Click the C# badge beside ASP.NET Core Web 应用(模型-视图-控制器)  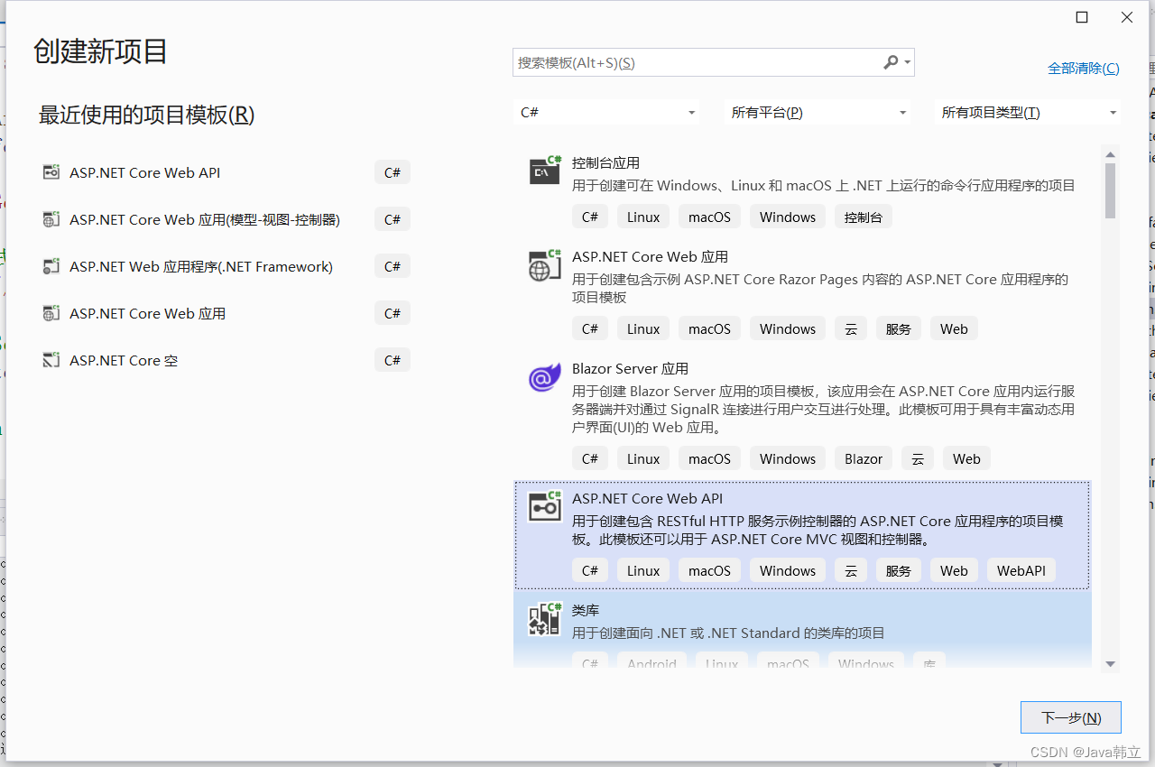point(393,219)
